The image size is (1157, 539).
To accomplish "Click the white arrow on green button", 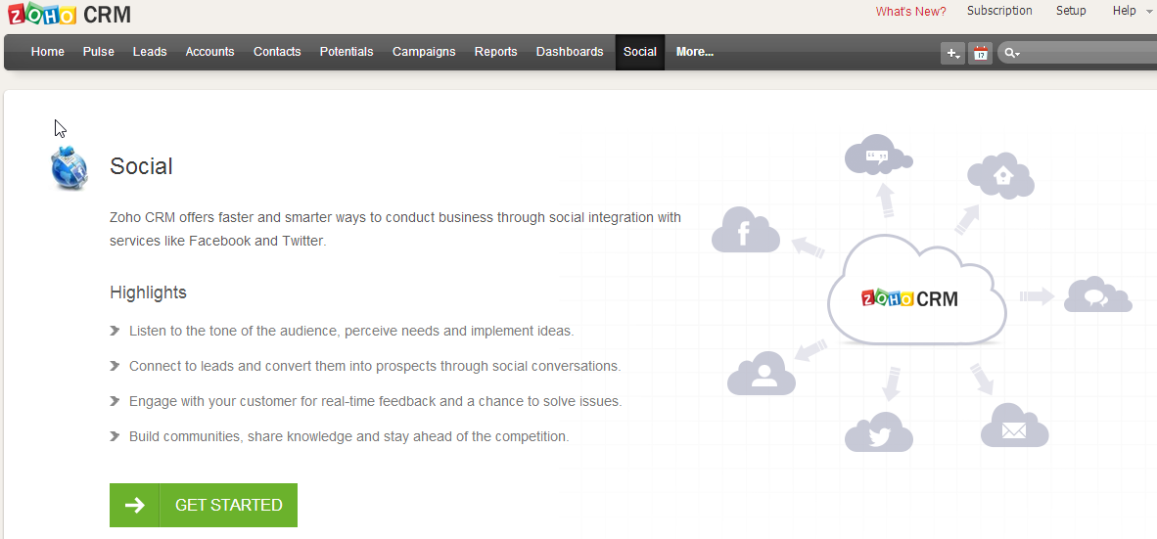I will 134,505.
